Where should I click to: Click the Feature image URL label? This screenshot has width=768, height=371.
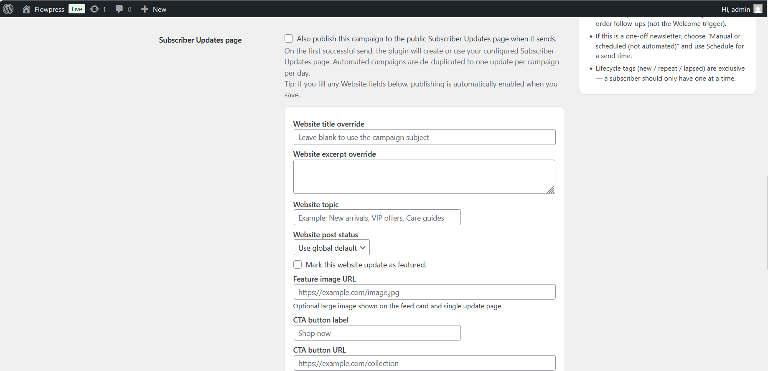pyautogui.click(x=325, y=279)
